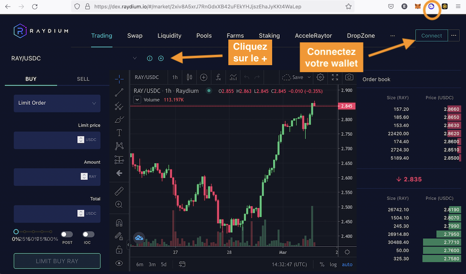
Task: Open the 1h timeframe interval selector
Action: point(175,77)
